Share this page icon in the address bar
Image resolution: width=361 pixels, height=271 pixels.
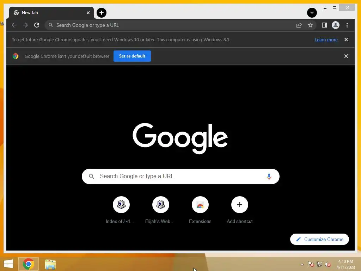coord(299,25)
